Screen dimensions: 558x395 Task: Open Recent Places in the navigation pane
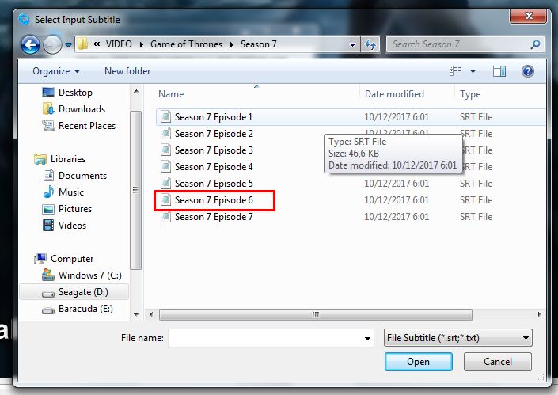pyautogui.click(x=78, y=126)
